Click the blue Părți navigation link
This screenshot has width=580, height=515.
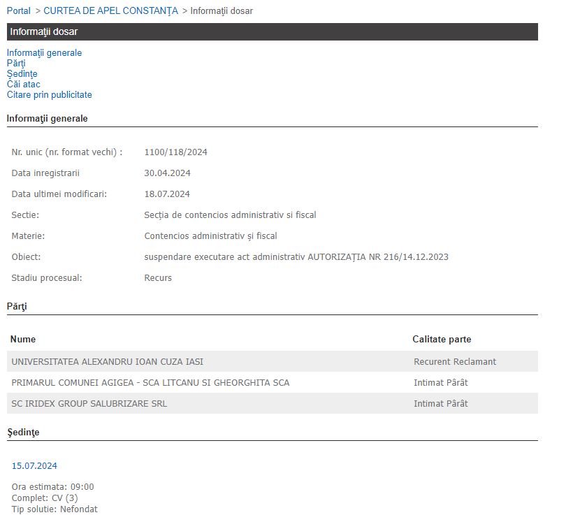coord(16,64)
